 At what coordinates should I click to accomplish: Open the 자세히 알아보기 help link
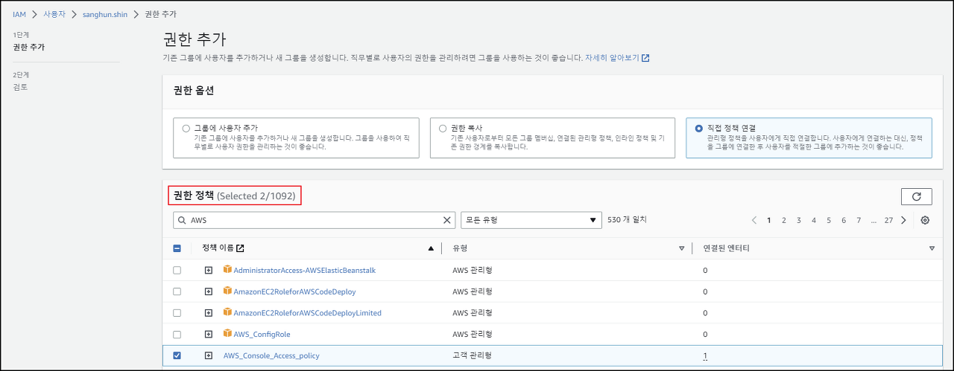(617, 57)
